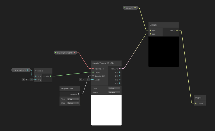Click the Vector 2 Out(2) port

click(50, 76)
